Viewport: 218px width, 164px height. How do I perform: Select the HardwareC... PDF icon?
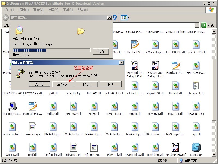175,65
